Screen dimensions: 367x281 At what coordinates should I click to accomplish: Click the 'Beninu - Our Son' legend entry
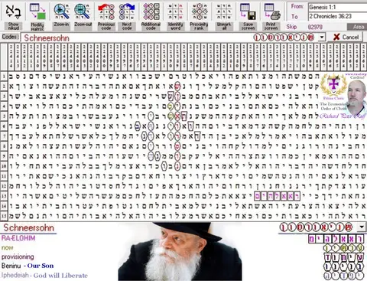pyautogui.click(x=28, y=266)
